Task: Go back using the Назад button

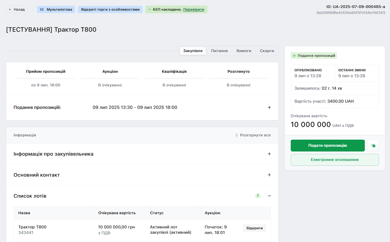Action: coord(17,9)
